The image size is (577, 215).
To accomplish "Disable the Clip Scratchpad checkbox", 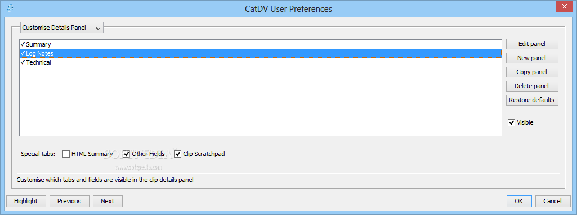I will point(178,154).
